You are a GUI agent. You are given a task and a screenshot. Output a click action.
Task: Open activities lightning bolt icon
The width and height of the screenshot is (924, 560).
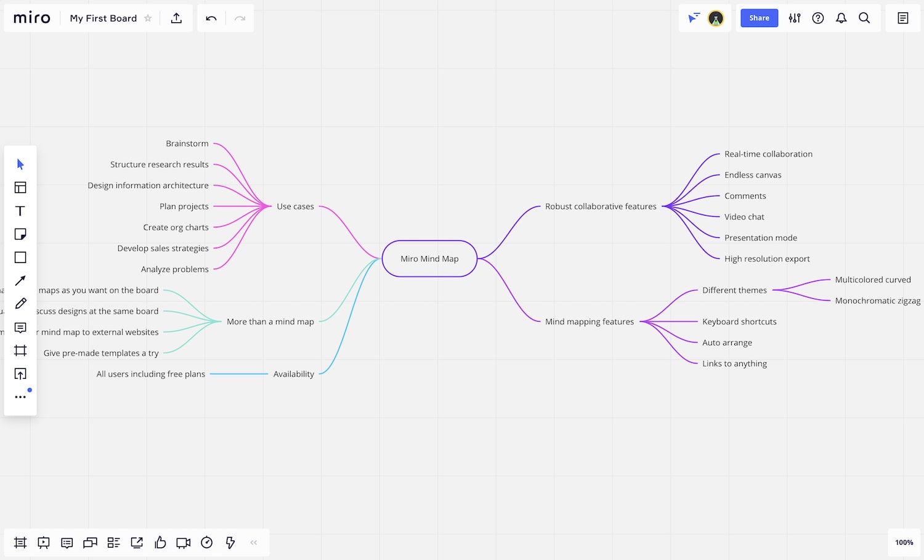click(x=230, y=543)
